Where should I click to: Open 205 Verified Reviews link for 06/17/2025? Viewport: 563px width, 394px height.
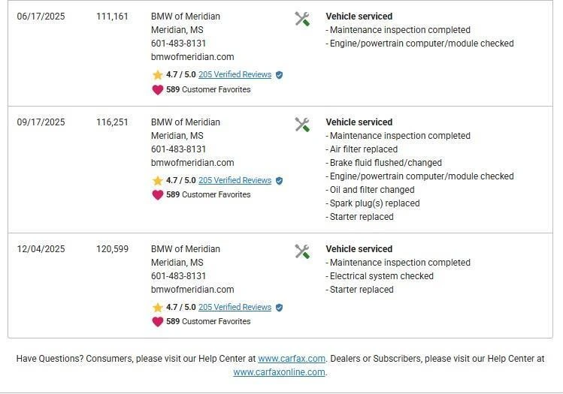pos(235,75)
